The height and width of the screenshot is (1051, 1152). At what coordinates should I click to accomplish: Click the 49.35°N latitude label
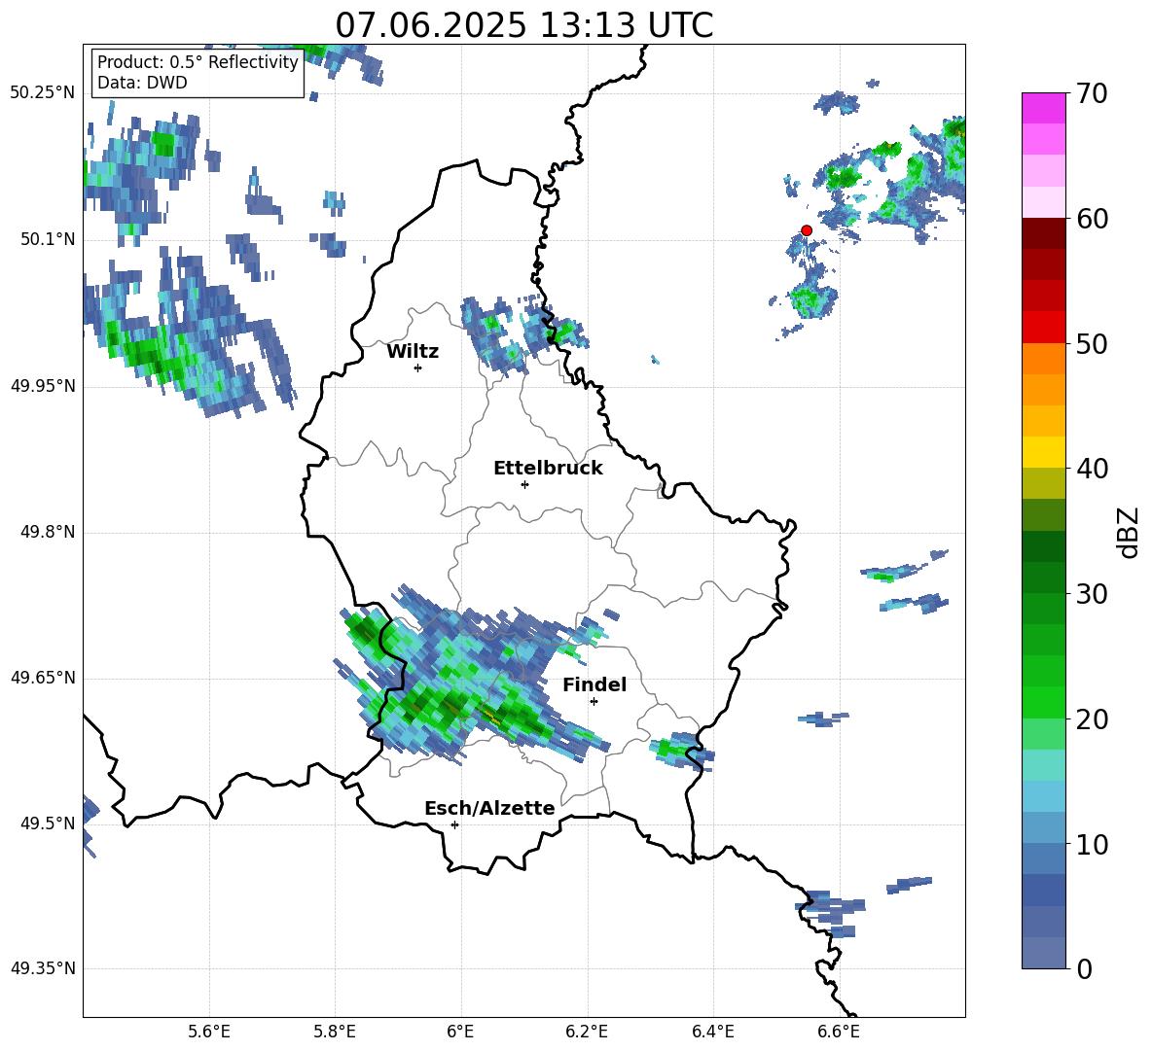pyautogui.click(x=43, y=968)
